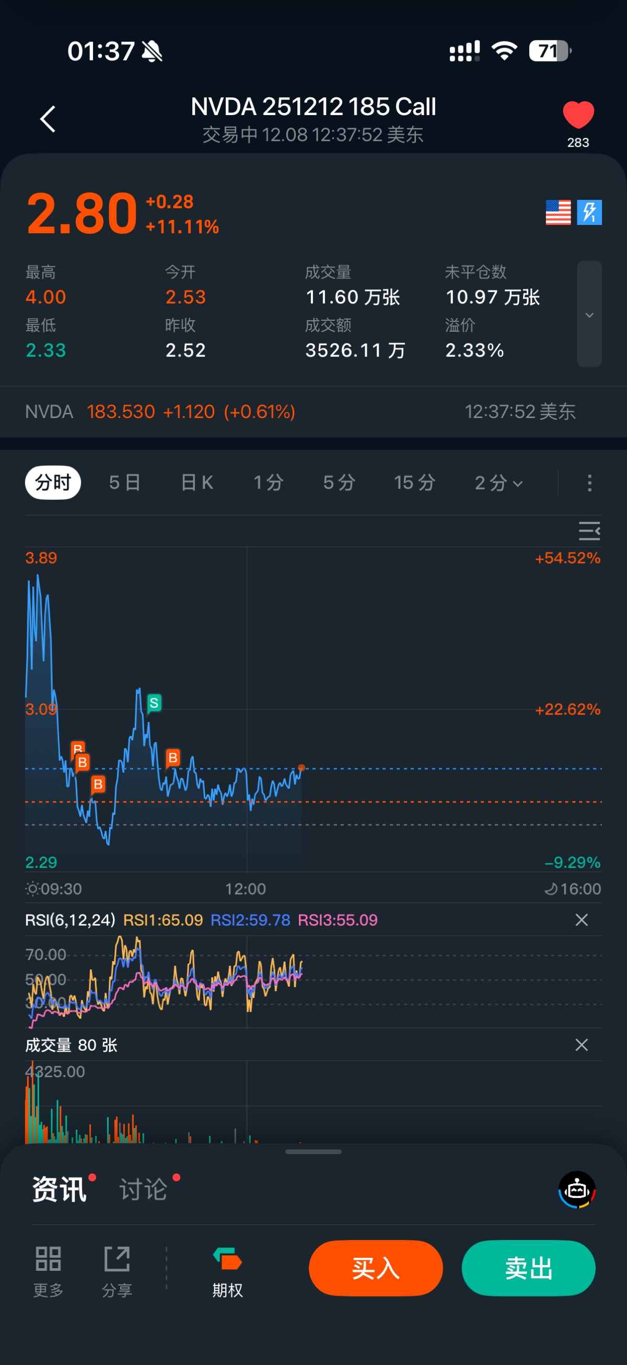This screenshot has width=627, height=1365.
Task: Tap the 卖出 sell button
Action: (529, 1269)
